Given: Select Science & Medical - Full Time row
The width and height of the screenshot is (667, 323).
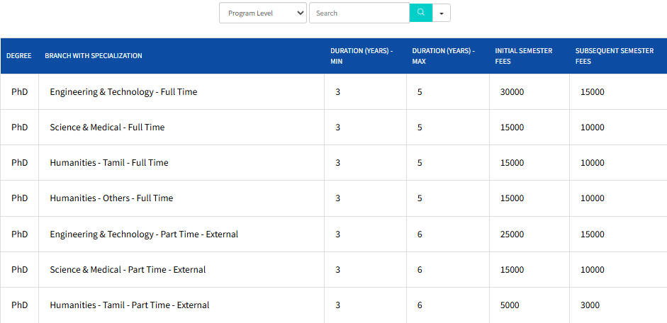Looking at the screenshot, I should pyautogui.click(x=107, y=127).
